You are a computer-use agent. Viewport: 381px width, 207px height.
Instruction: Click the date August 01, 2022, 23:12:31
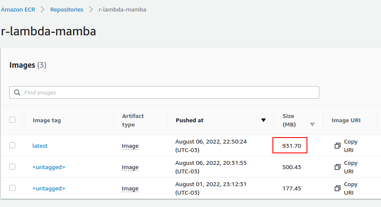coord(211,188)
